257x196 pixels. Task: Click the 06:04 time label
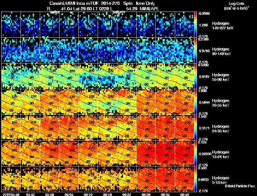click(69, 194)
